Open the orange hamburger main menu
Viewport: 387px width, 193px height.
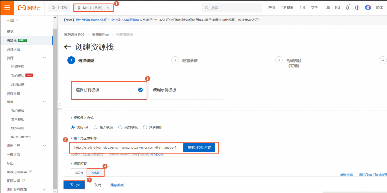click(7, 7)
